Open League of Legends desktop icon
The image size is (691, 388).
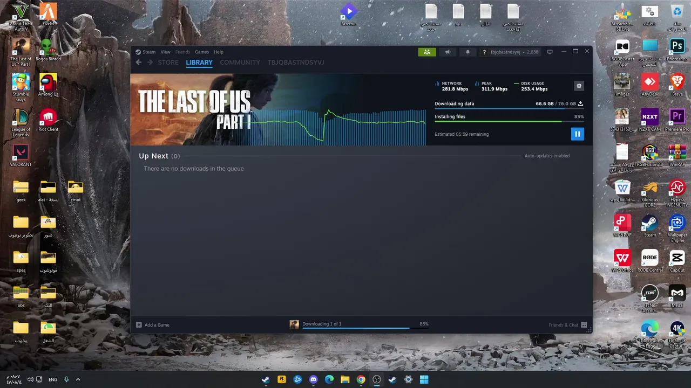pyautogui.click(x=21, y=123)
